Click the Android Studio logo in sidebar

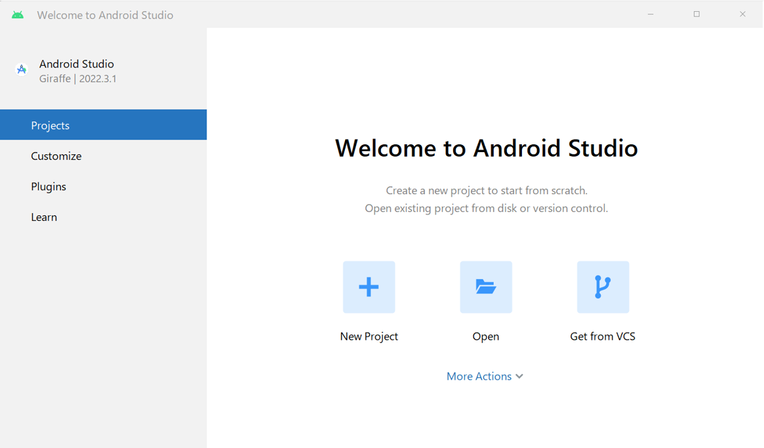(22, 70)
